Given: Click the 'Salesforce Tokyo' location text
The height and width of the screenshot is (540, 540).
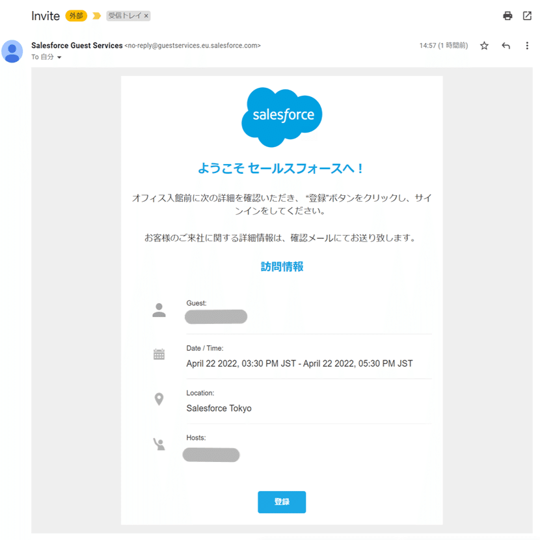Looking at the screenshot, I should pos(219,409).
